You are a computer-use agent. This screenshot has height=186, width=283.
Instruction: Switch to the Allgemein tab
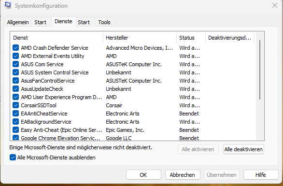point(18,22)
